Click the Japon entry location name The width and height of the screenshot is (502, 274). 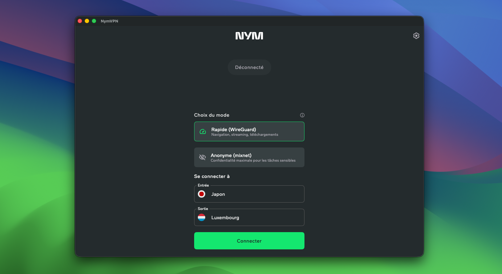click(x=218, y=194)
